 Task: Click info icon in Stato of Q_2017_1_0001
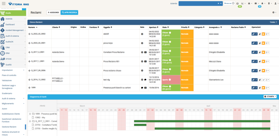[170, 60]
